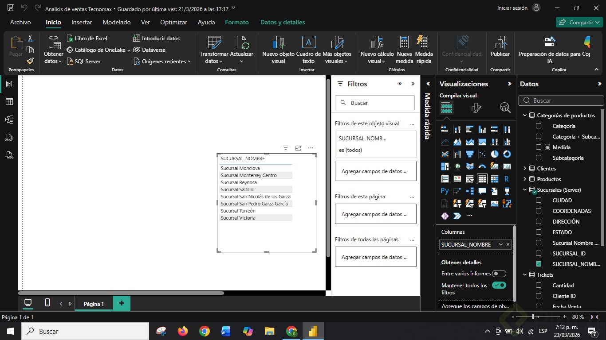The height and width of the screenshot is (340, 606).
Task: Click the Compartir button
Action: 578,22
